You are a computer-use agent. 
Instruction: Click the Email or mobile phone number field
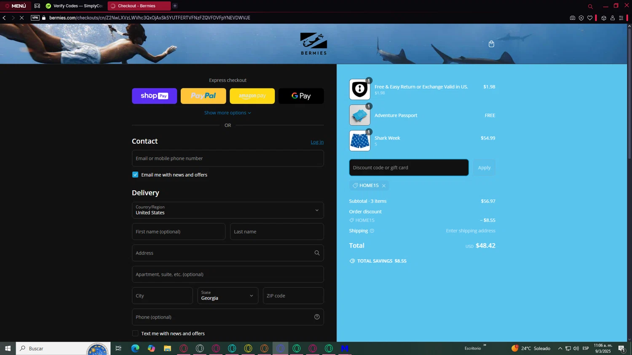point(228,158)
